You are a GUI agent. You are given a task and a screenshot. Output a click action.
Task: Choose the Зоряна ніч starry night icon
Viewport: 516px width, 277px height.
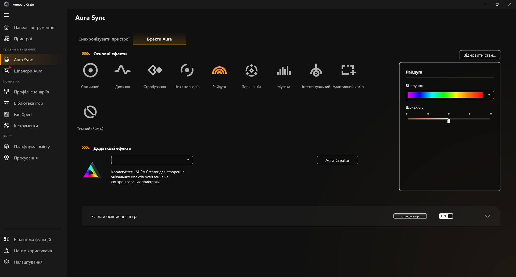pos(252,70)
